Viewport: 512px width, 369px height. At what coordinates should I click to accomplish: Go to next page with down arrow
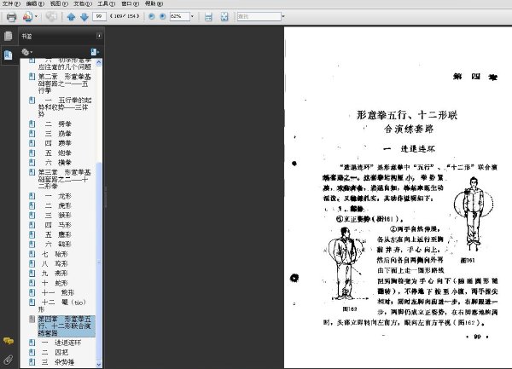(84, 17)
